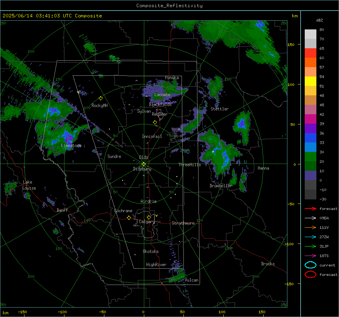This screenshot has width=339, height=317.
Task: Click the Drumheller city label
Action: (x=221, y=186)
